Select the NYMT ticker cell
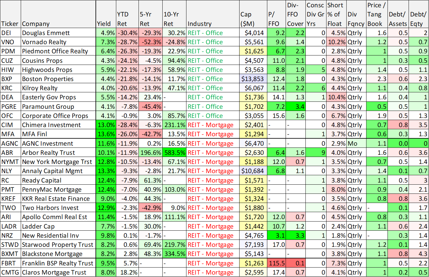The width and height of the screenshot is (429, 277). pyautogui.click(x=11, y=162)
